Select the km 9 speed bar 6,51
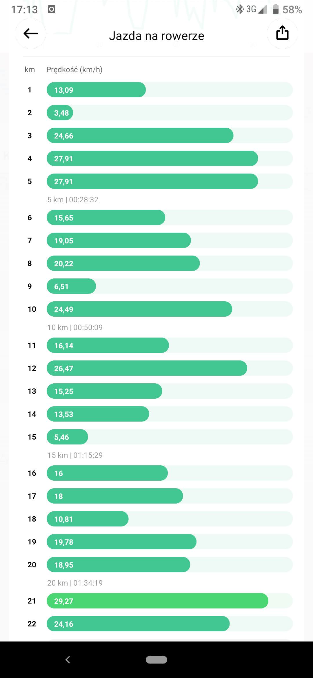313x678 pixels. click(71, 286)
